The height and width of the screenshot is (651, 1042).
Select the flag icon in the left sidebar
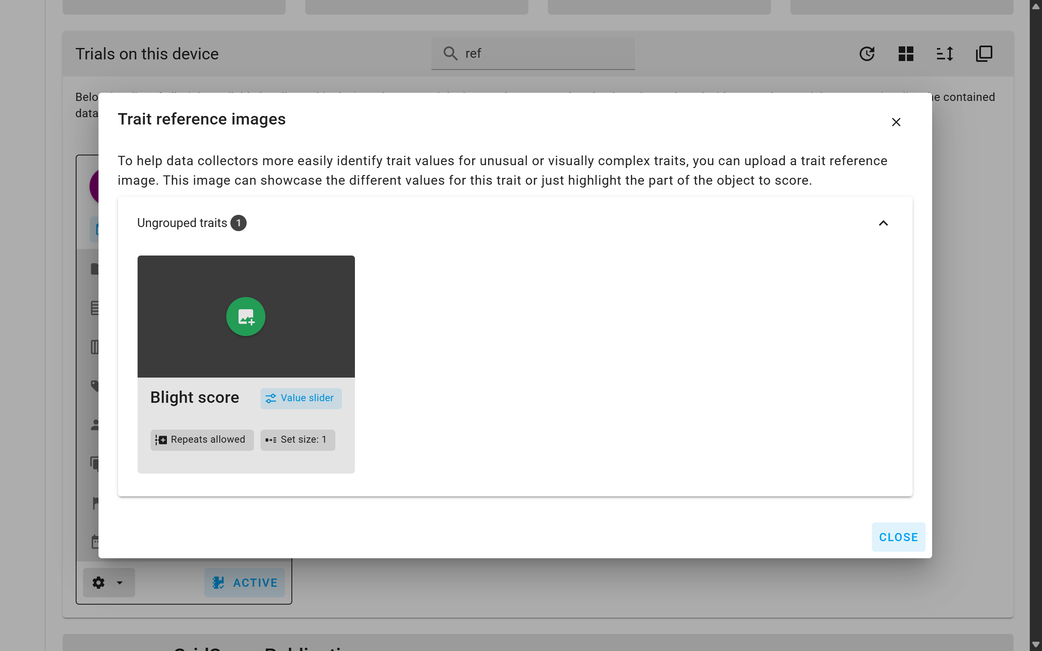pyautogui.click(x=96, y=502)
